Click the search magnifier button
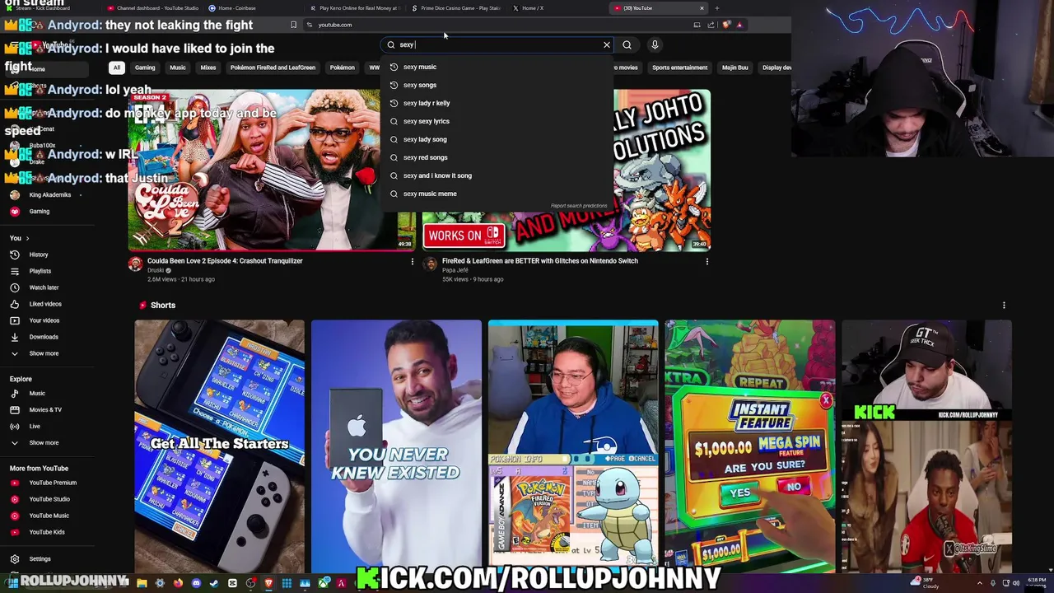Screen dimensions: 1054x593 click(x=627, y=44)
